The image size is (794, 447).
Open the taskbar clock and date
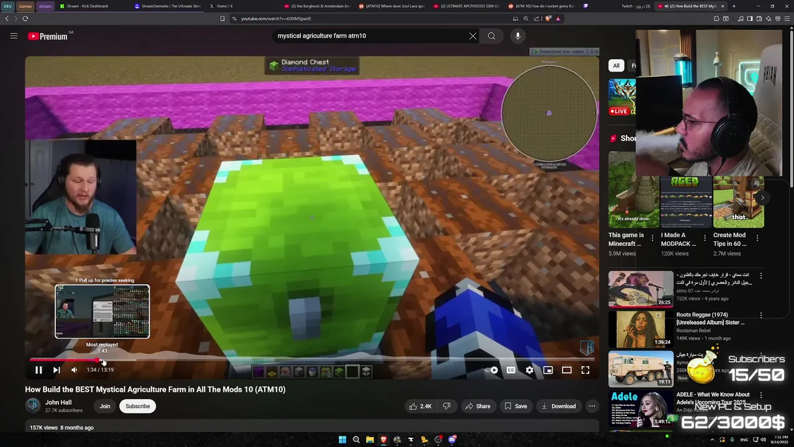click(x=780, y=440)
